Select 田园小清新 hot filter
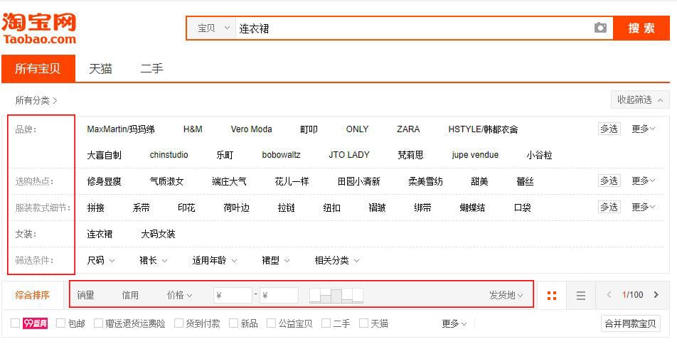Screen dimensions: 677x344 coord(359,181)
